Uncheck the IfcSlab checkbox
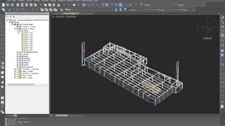The width and height of the screenshot is (225, 126). point(20,65)
